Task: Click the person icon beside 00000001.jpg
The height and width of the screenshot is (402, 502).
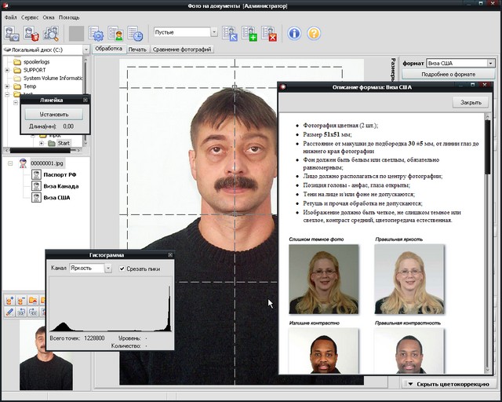Action: click(23, 163)
